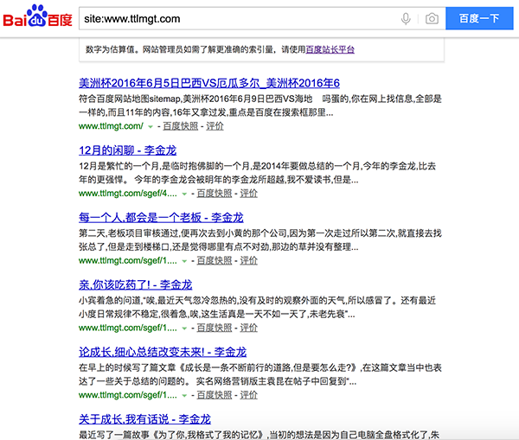Click green URL under 每一个人 result
519x440 pixels.
pyautogui.click(x=128, y=261)
